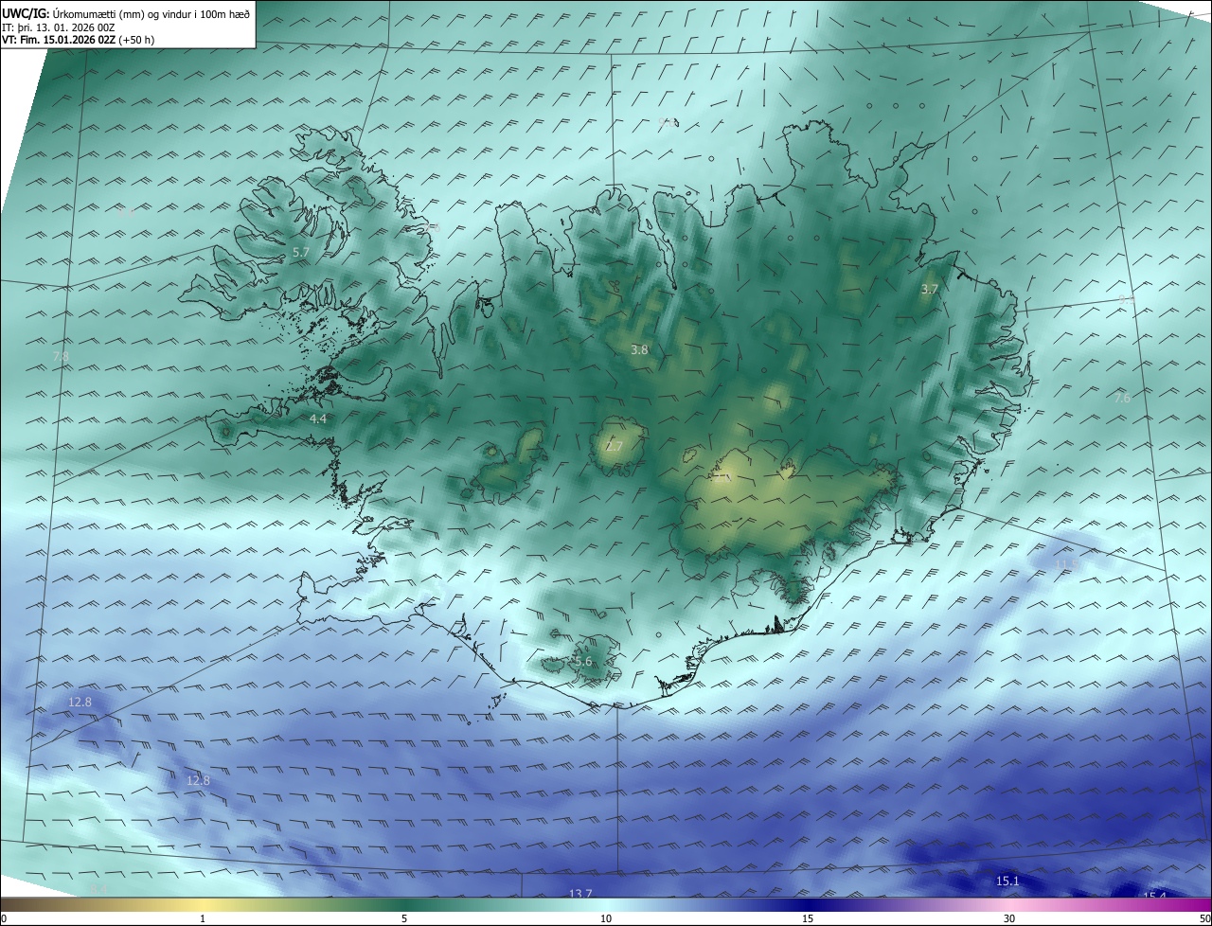Click the title line 'UWC/IG: Úrkomumætti (mm) og vindur'
1212x926 pixels.
coord(126,13)
